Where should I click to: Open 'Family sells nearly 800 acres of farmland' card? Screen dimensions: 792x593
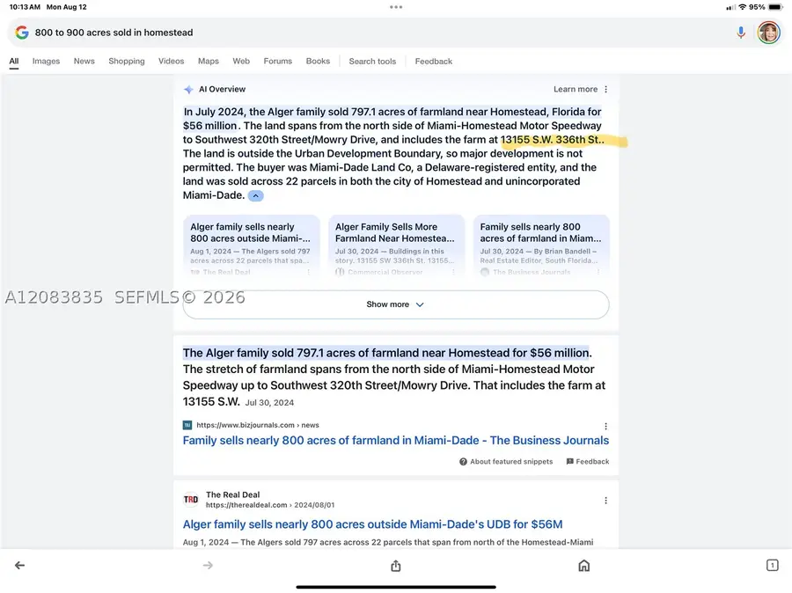point(541,246)
